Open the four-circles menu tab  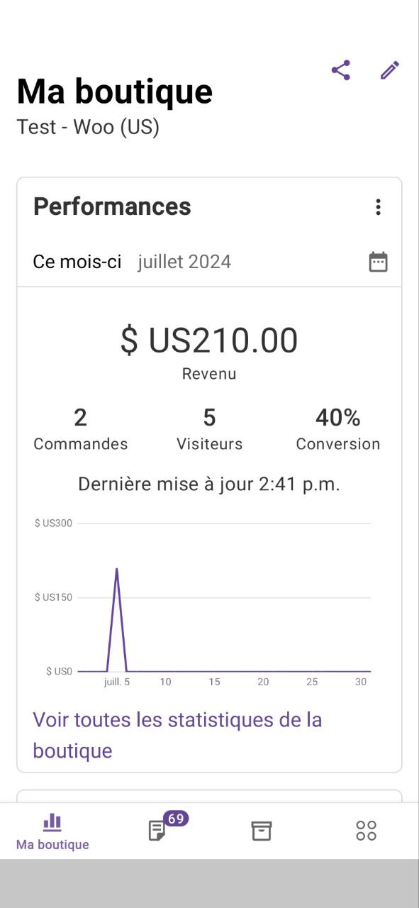tap(367, 831)
